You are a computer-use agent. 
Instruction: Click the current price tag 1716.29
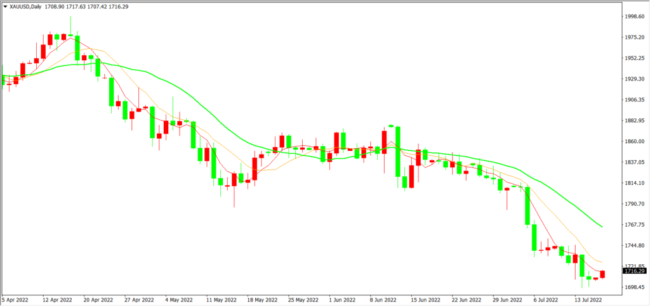point(634,271)
